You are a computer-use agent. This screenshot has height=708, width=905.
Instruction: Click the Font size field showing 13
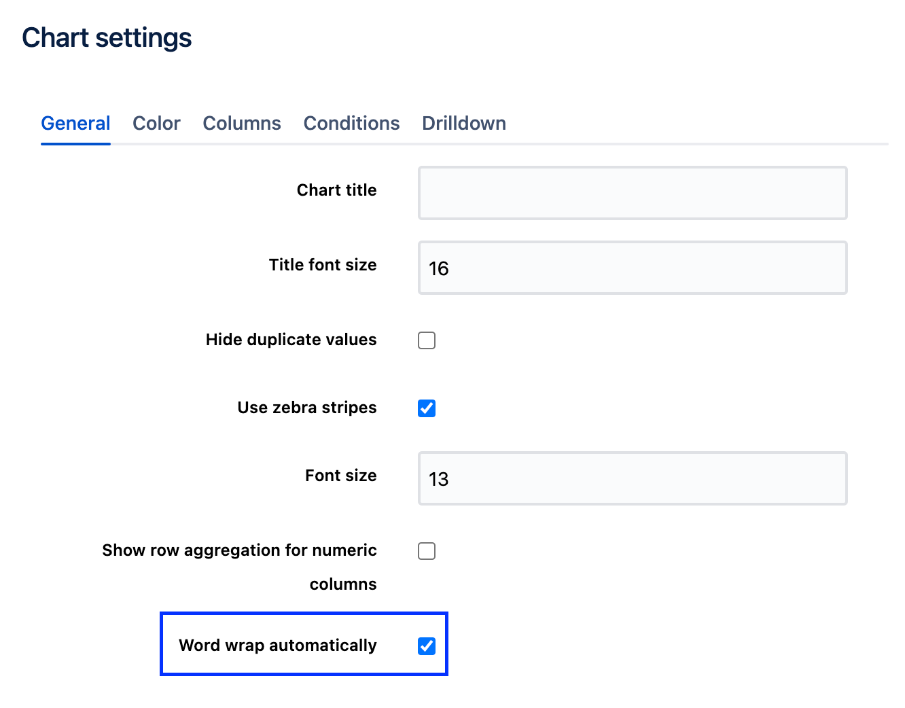(x=632, y=478)
